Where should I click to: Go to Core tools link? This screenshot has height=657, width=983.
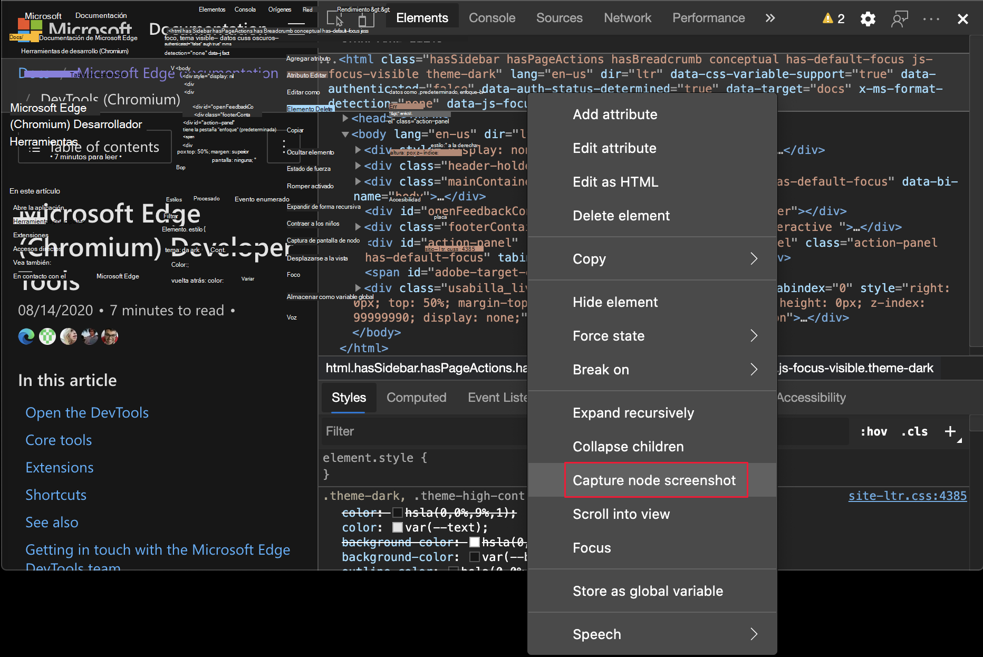point(59,440)
